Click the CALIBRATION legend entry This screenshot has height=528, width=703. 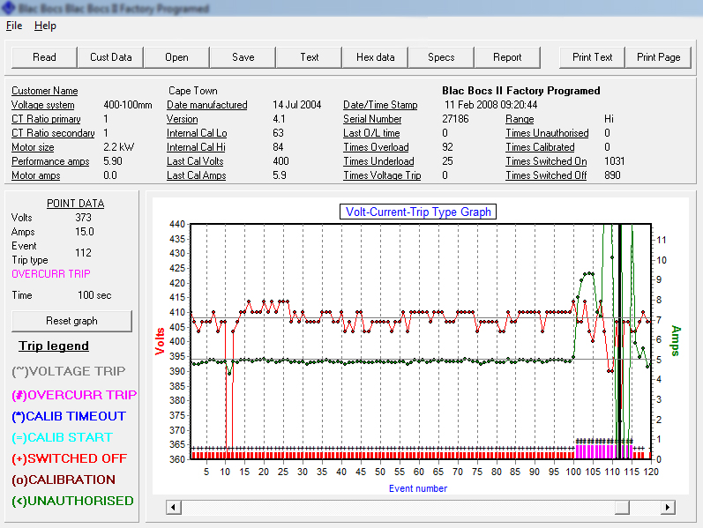[x=64, y=480]
